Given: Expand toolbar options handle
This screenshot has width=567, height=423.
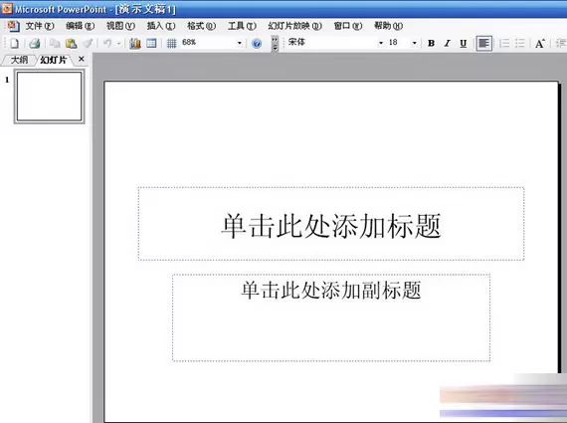Looking at the screenshot, I should [275, 43].
